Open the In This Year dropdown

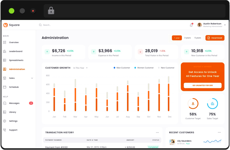[x=80, y=68]
